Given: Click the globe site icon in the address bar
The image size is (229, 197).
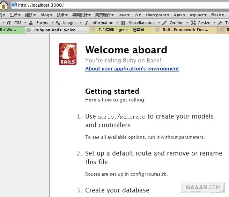Looking at the screenshot, I should pos(15,5).
